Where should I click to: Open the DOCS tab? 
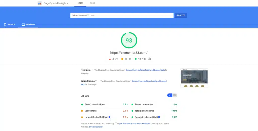pos(92,3)
